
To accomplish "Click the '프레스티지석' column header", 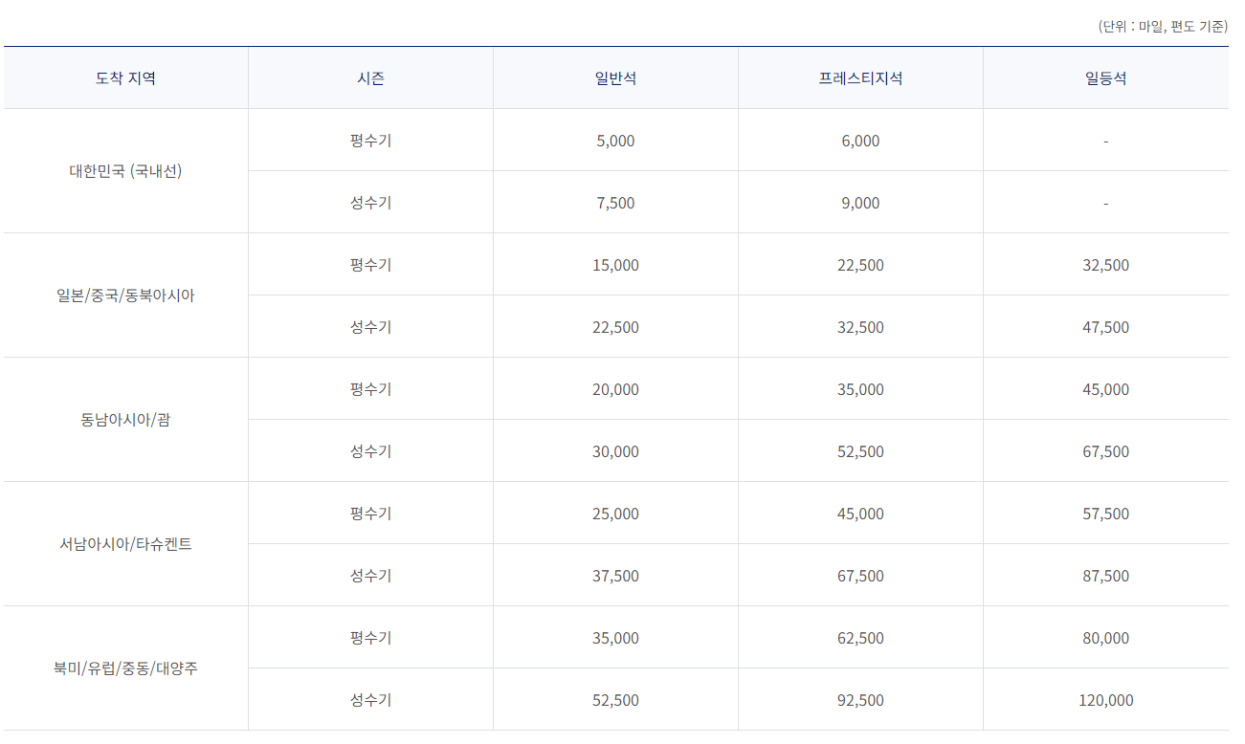I will (x=860, y=78).
